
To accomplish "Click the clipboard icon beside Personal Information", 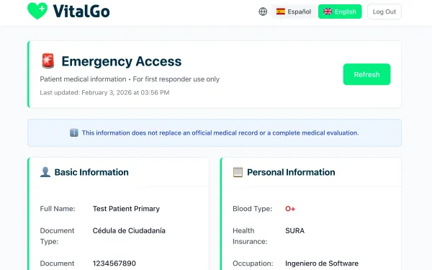I will [x=238, y=172].
